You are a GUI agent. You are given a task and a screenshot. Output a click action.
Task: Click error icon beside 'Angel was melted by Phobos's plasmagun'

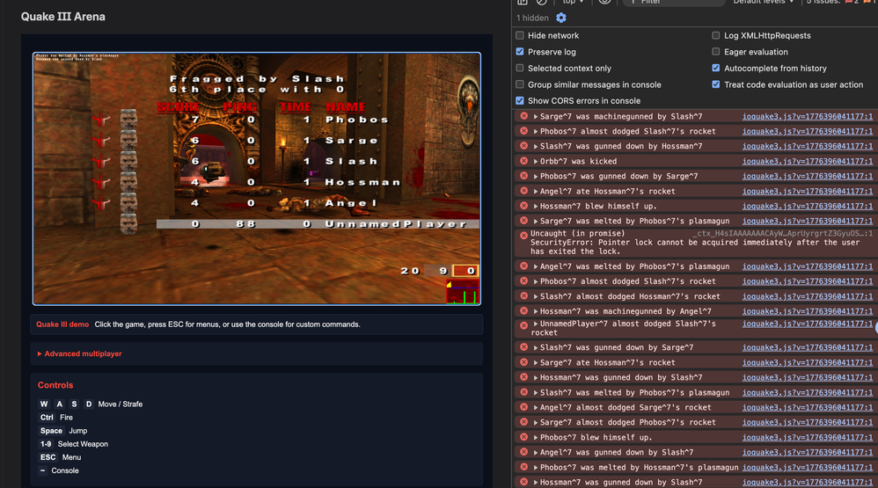coord(523,266)
